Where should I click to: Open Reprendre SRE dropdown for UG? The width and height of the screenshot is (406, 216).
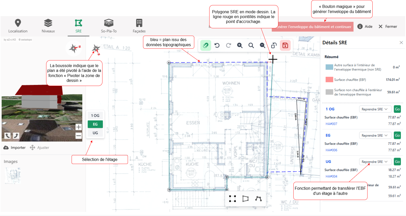click(375, 162)
